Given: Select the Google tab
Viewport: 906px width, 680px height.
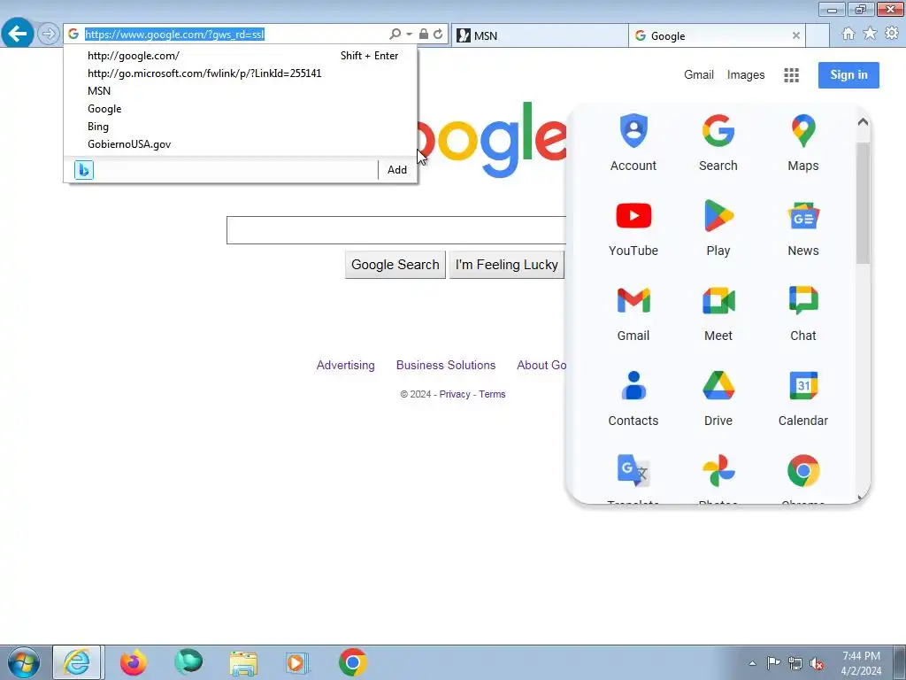Looking at the screenshot, I should (717, 35).
